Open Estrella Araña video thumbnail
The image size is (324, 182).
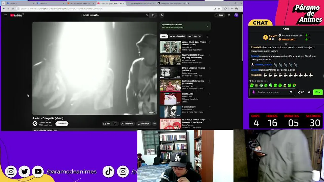pyautogui.click(x=170, y=99)
